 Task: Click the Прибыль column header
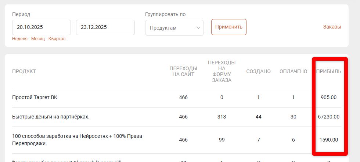point(328,71)
